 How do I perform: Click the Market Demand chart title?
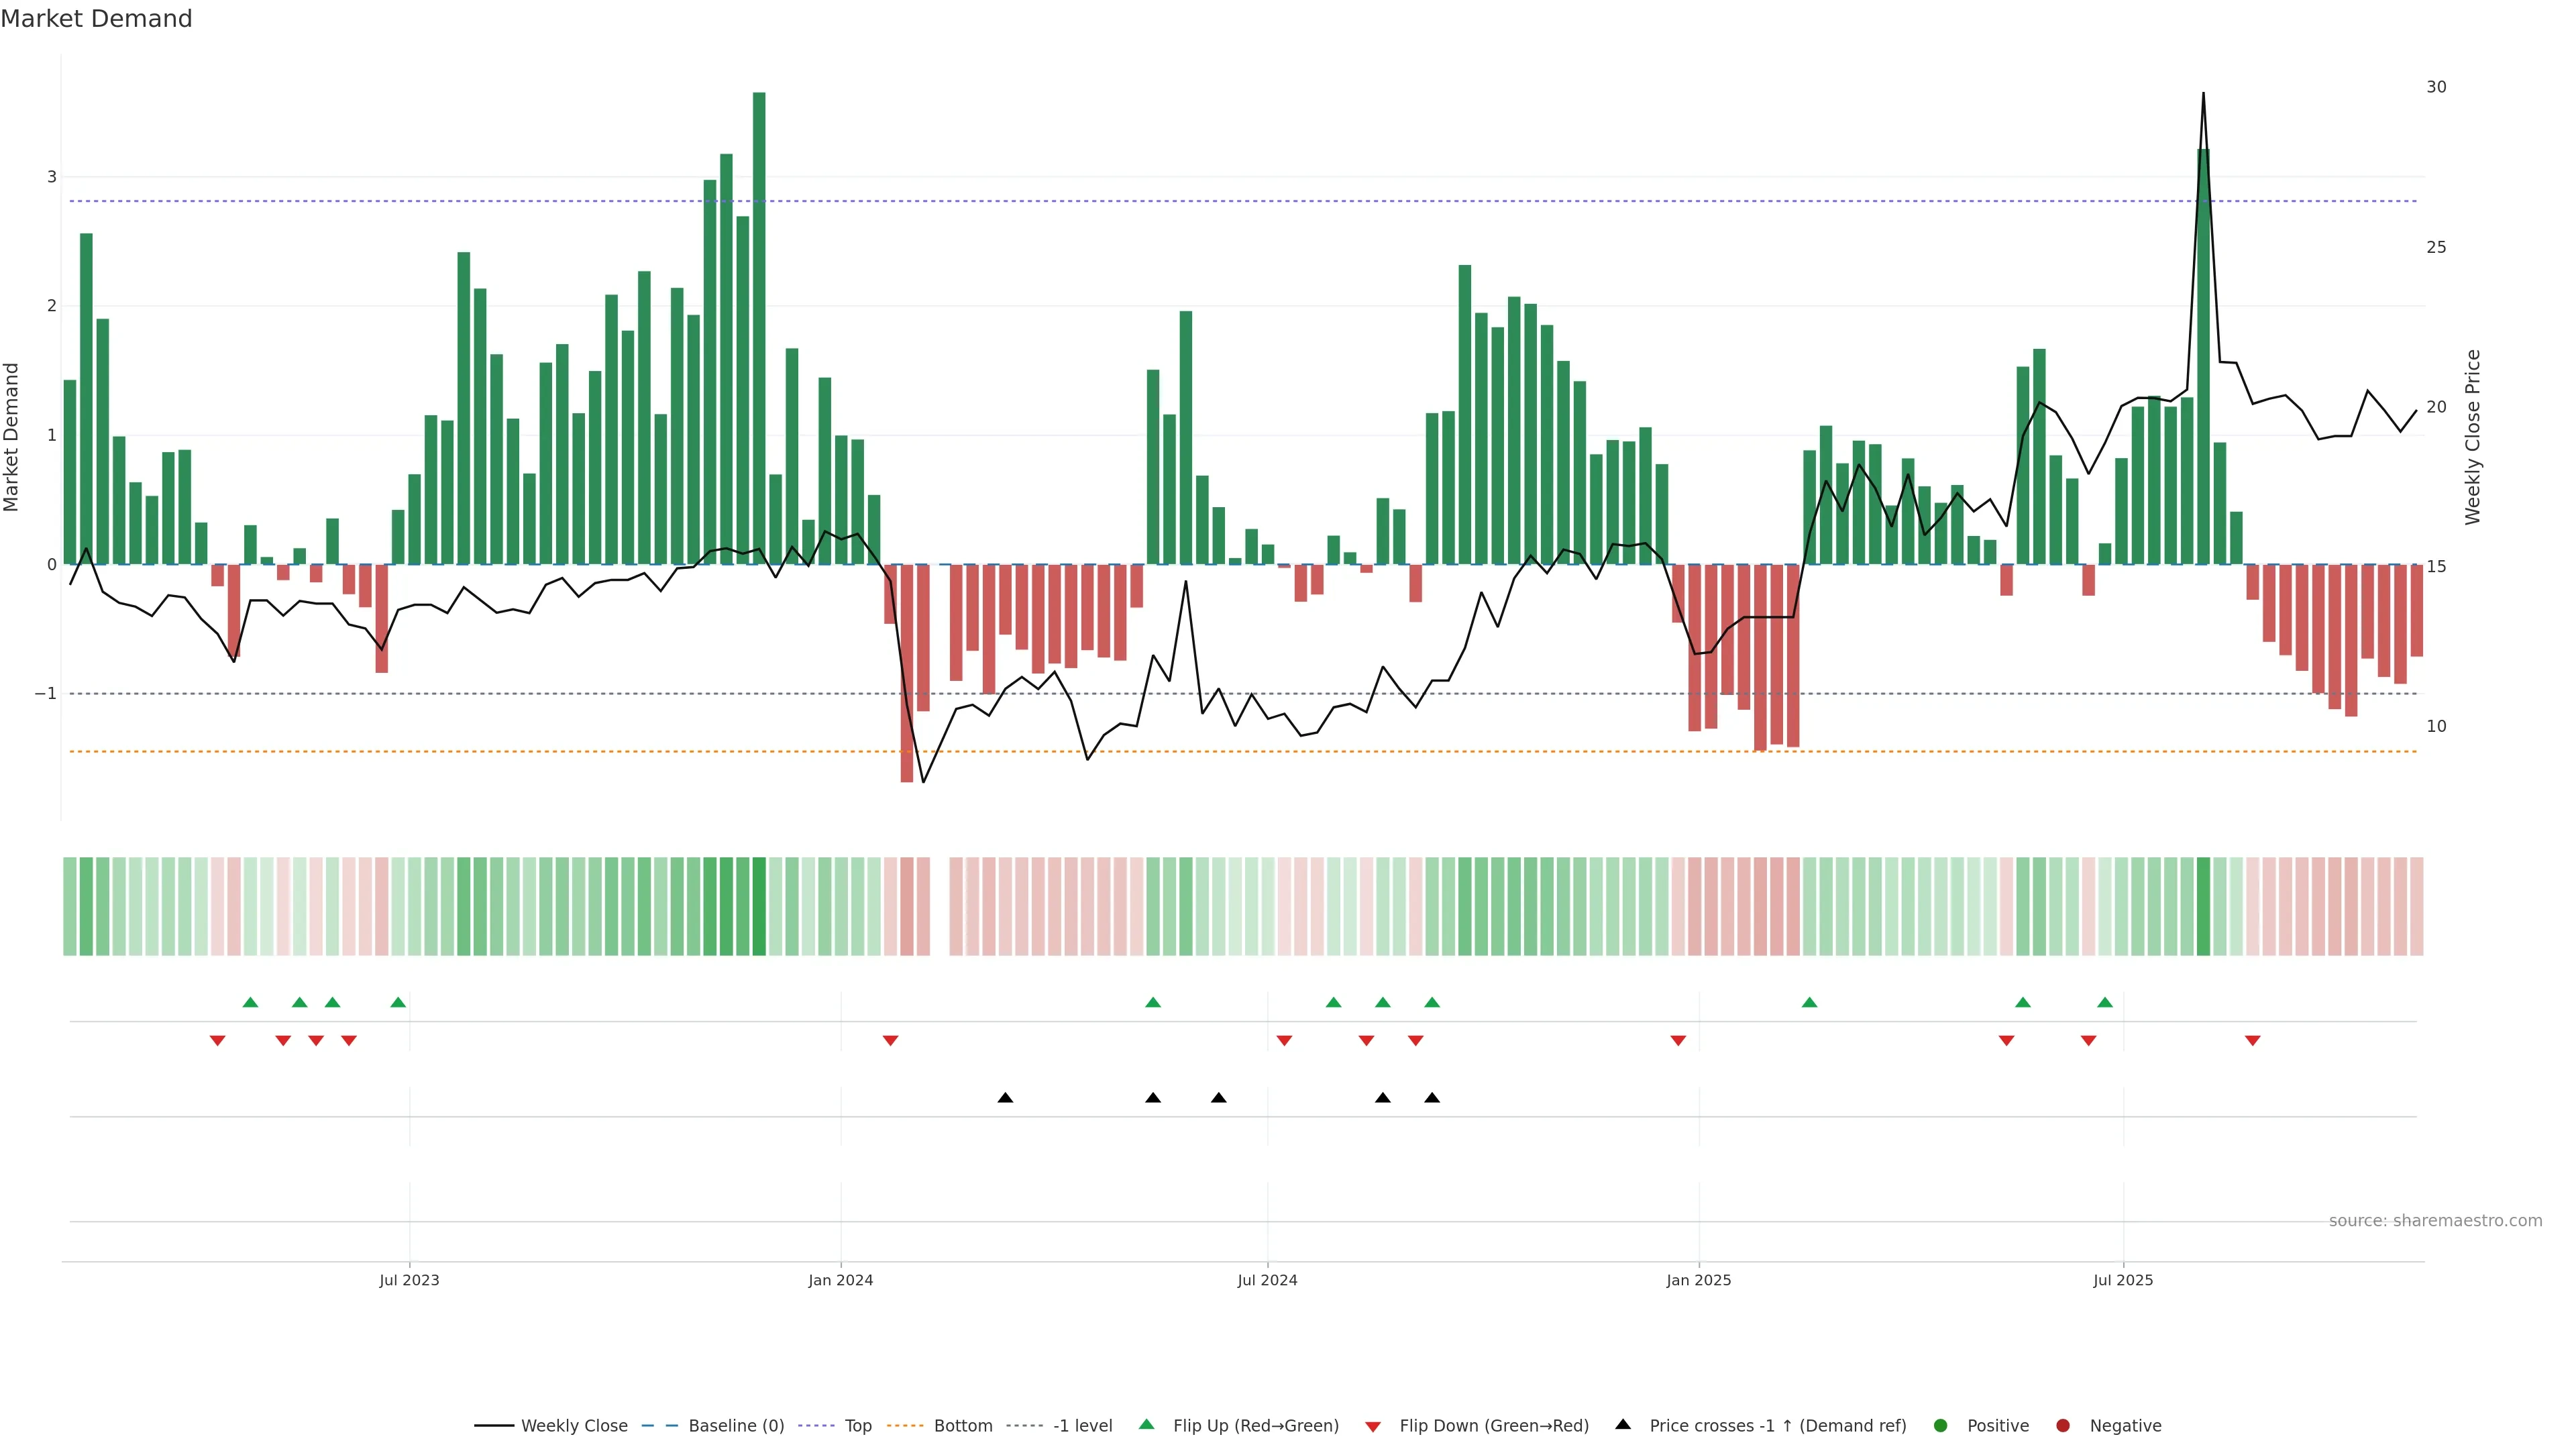tap(96, 19)
